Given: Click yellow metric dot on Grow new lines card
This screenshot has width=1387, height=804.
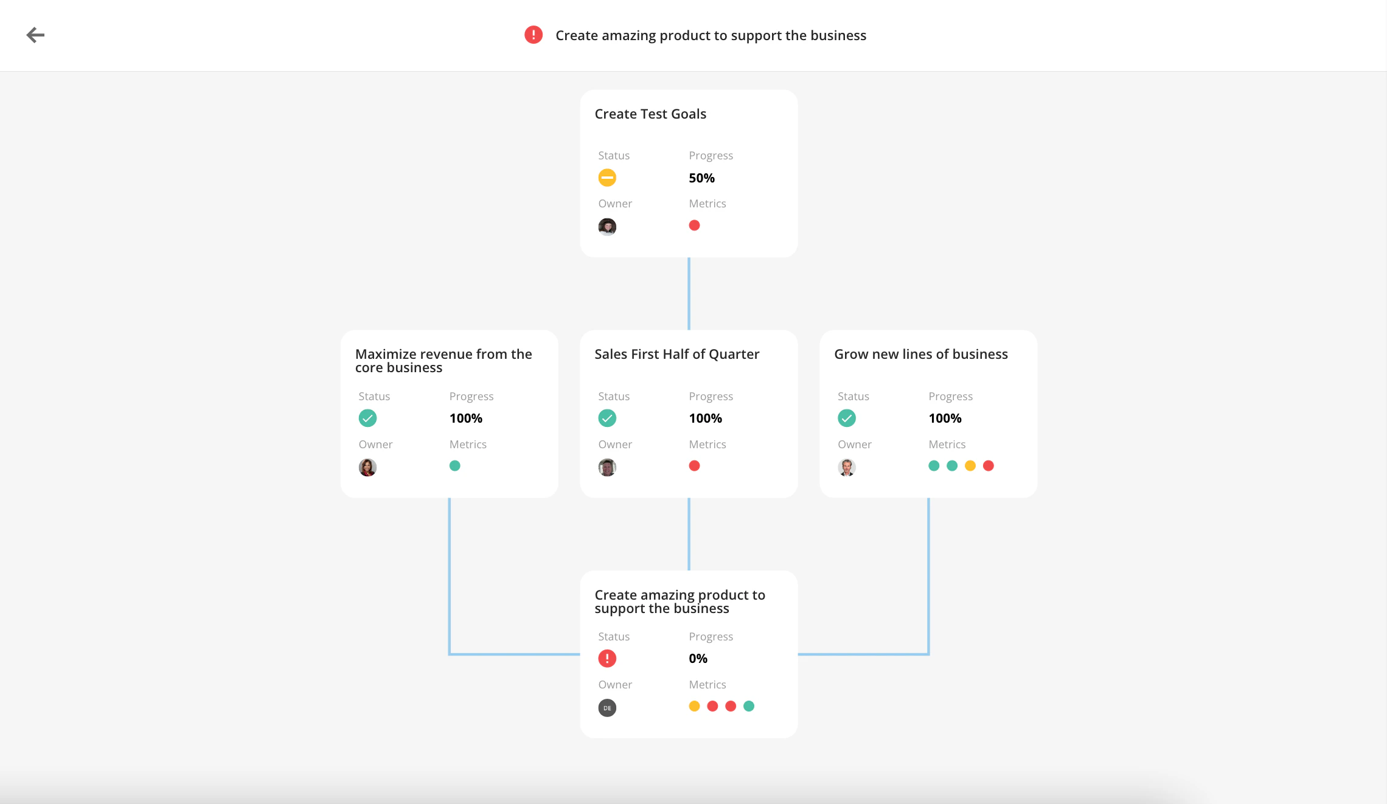Looking at the screenshot, I should [970, 466].
